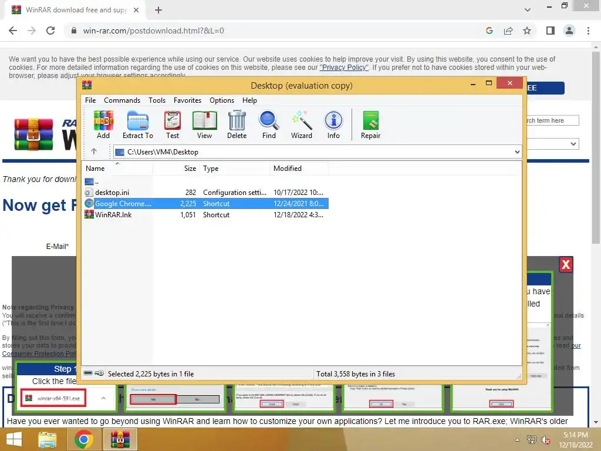Click the Google icon in address bar
Image resolution: width=601 pixels, height=451 pixels.
tap(489, 31)
